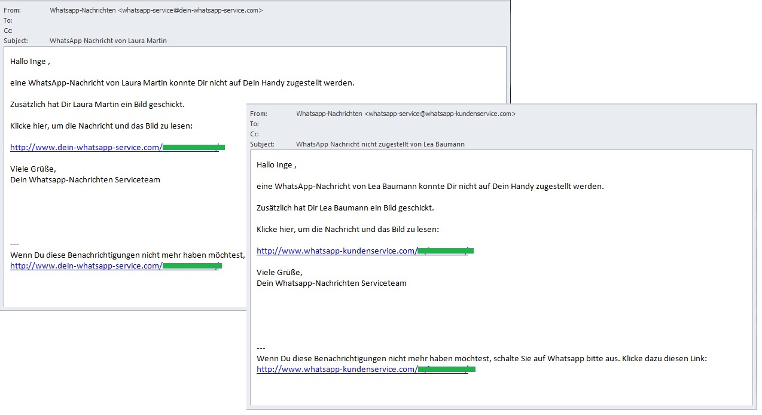Click the 'Wenn Du diese Benachrichtigungen' line in front email
This screenshot has height=415, width=762.
[481, 358]
